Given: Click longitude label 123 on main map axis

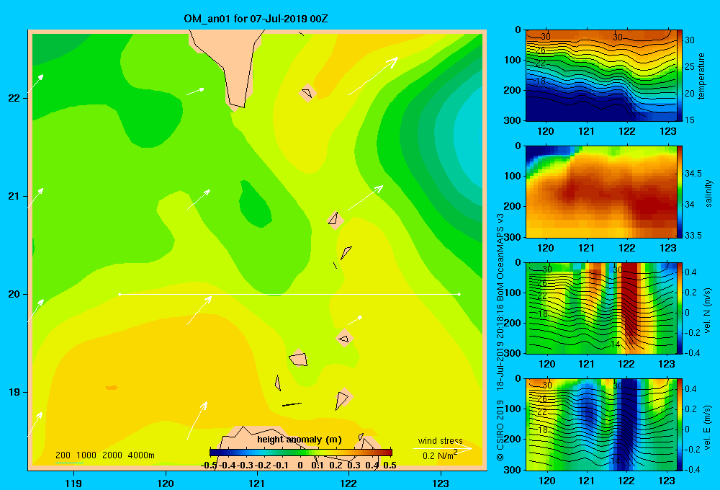Looking at the screenshot, I should (x=441, y=483).
